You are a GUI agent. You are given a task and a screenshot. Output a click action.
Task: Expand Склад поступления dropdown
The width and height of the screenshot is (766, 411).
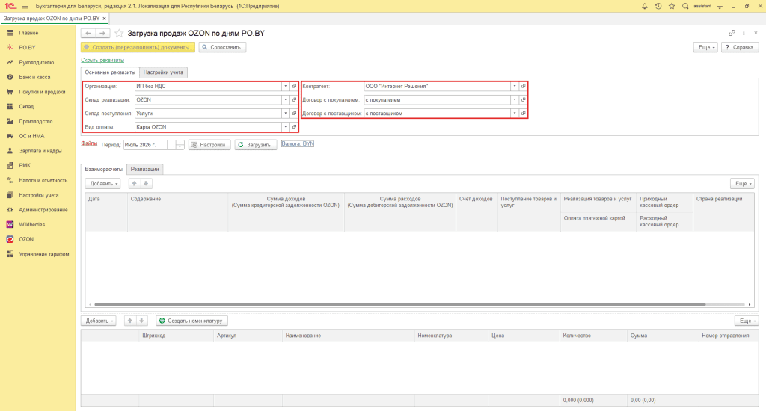[285, 114]
